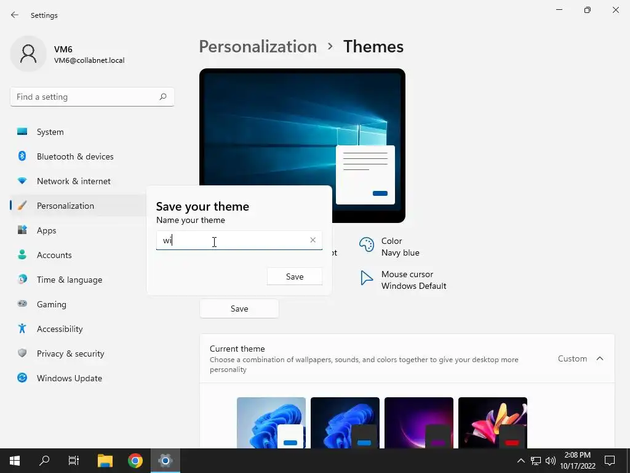Screen dimensions: 630x473
Task: Select Personalization in the sidebar
Action: 78,206
